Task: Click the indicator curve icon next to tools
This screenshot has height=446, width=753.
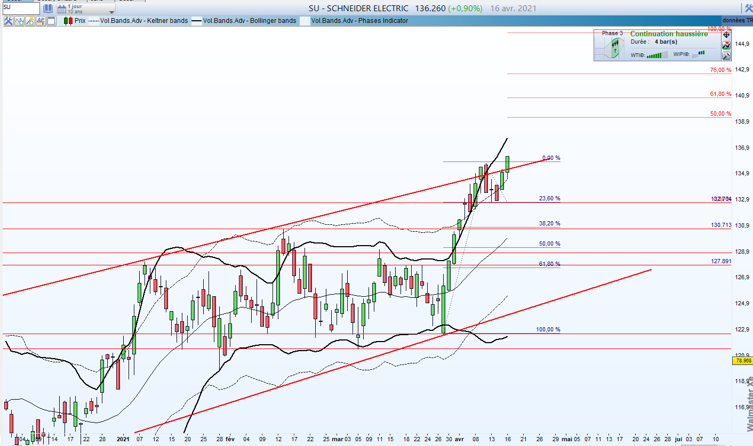Action: point(20,21)
